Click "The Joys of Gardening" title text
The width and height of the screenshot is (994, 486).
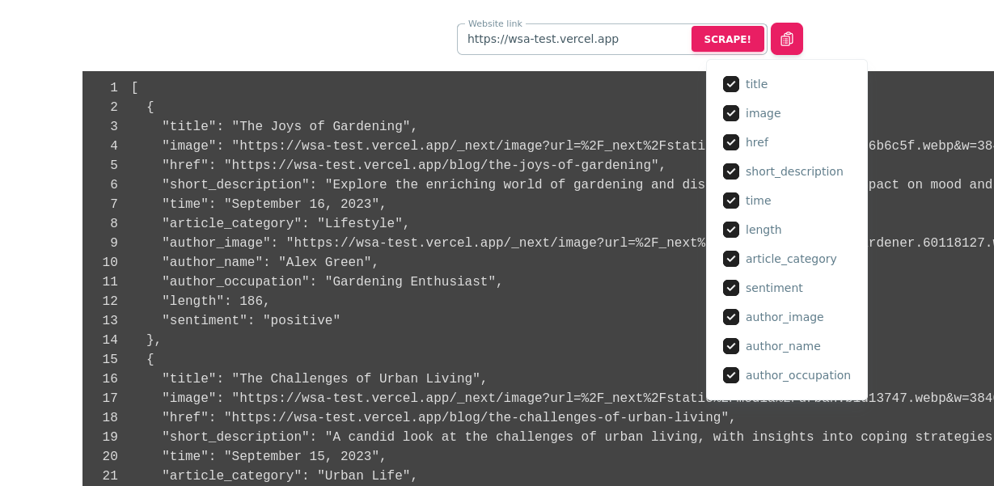(324, 126)
